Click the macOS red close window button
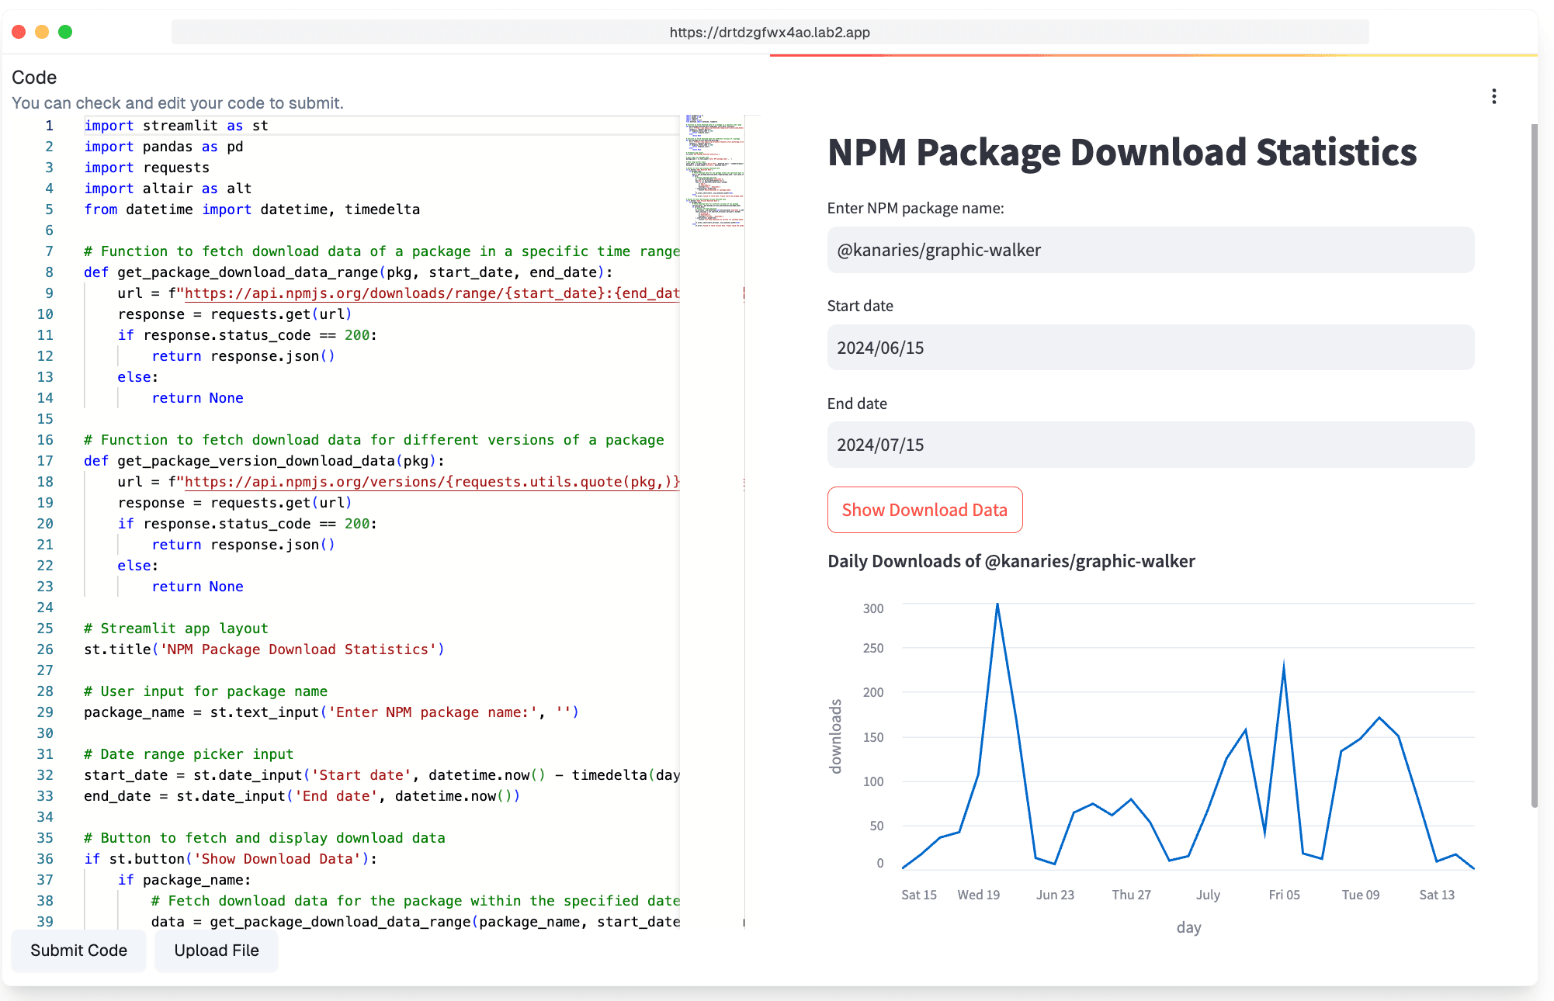Image resolution: width=1554 pixels, height=1001 pixels. click(x=19, y=32)
